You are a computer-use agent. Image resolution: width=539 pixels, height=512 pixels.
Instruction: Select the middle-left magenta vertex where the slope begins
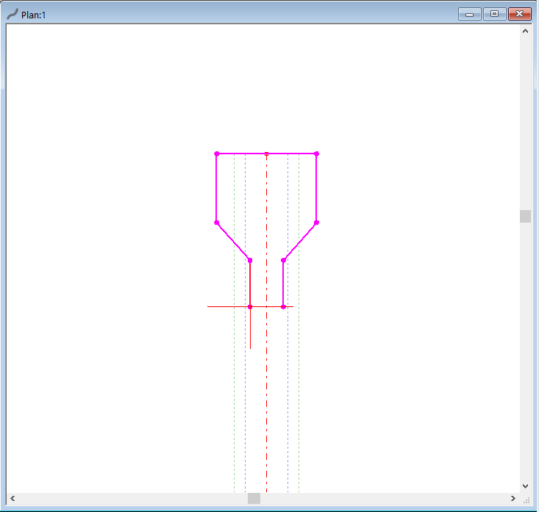217,223
